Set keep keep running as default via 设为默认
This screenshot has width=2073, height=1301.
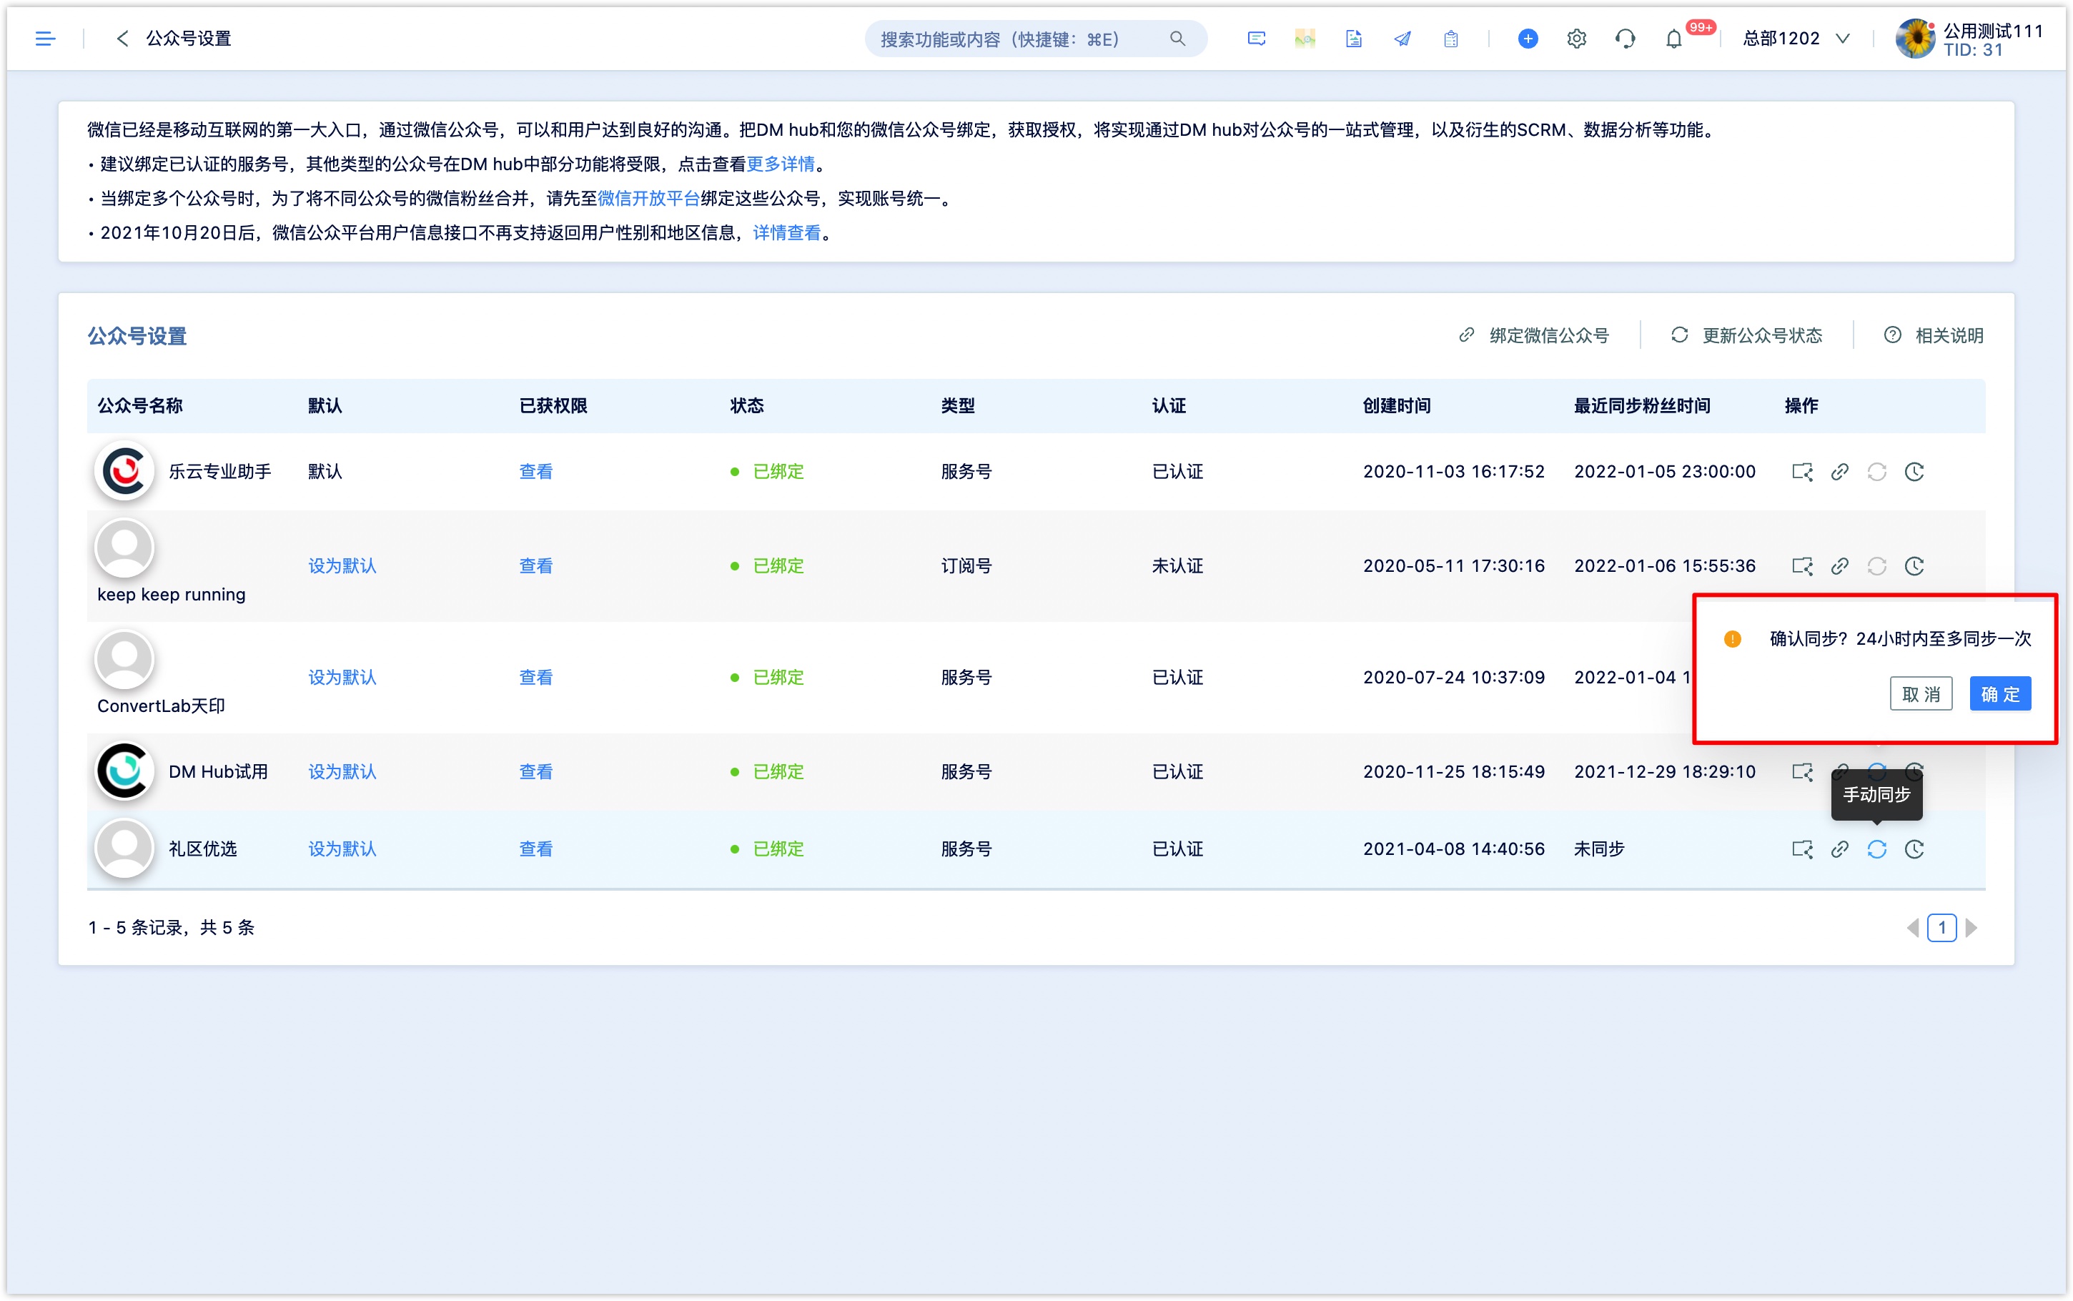342,566
